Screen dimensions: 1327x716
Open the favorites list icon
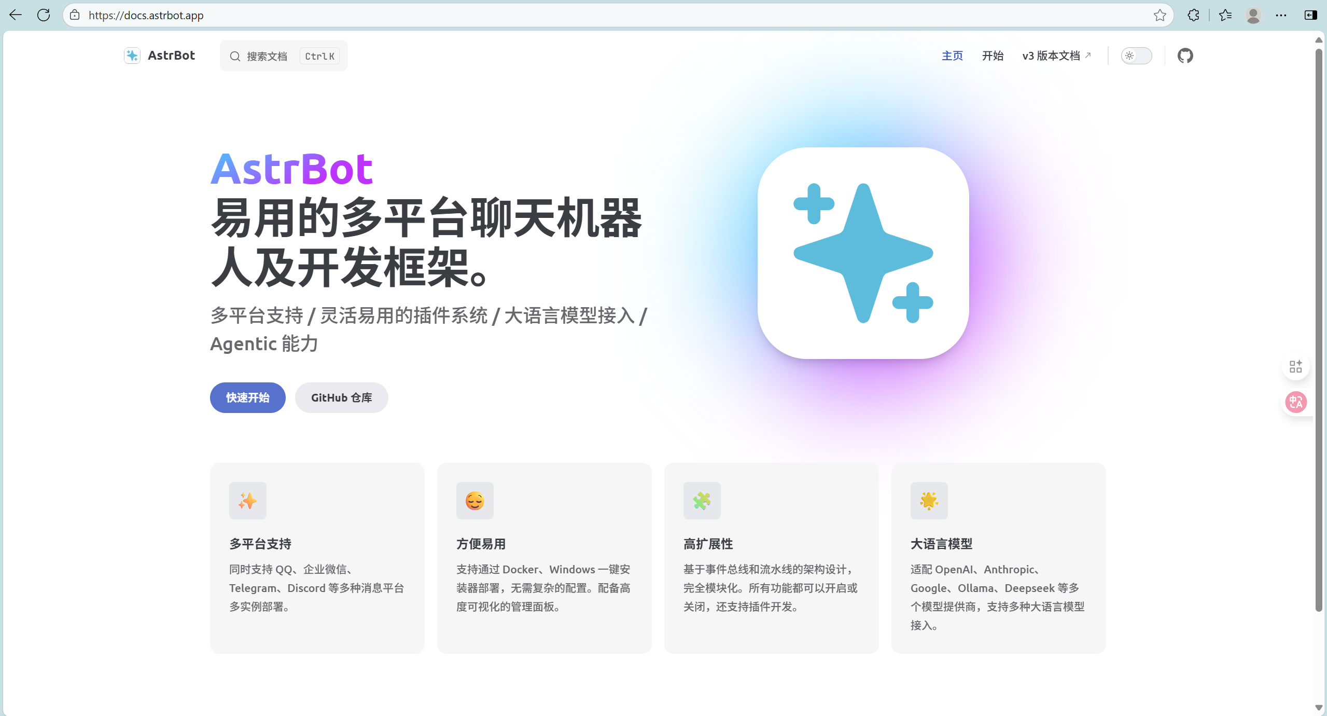(1225, 15)
